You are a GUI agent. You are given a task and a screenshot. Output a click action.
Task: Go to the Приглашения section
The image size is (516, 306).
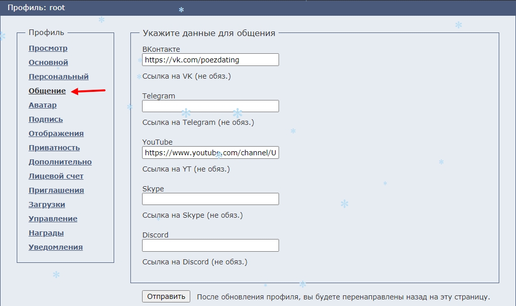click(56, 190)
